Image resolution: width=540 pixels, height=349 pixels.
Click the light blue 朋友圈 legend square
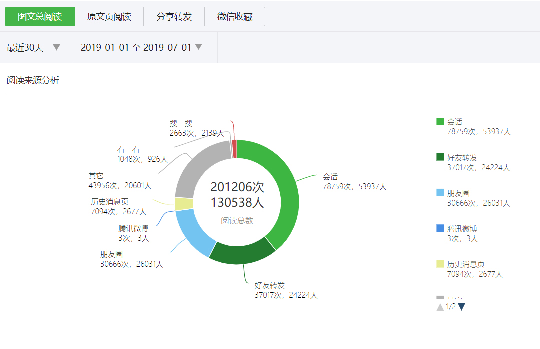tap(439, 193)
